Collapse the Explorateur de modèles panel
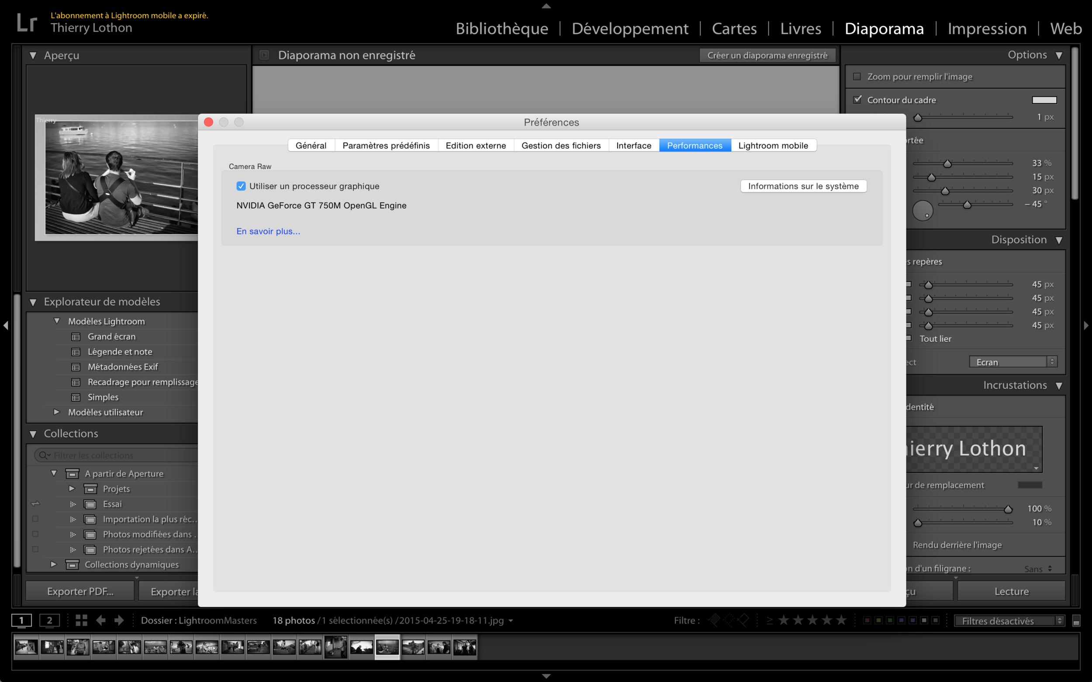This screenshot has height=682, width=1092. pyautogui.click(x=33, y=302)
